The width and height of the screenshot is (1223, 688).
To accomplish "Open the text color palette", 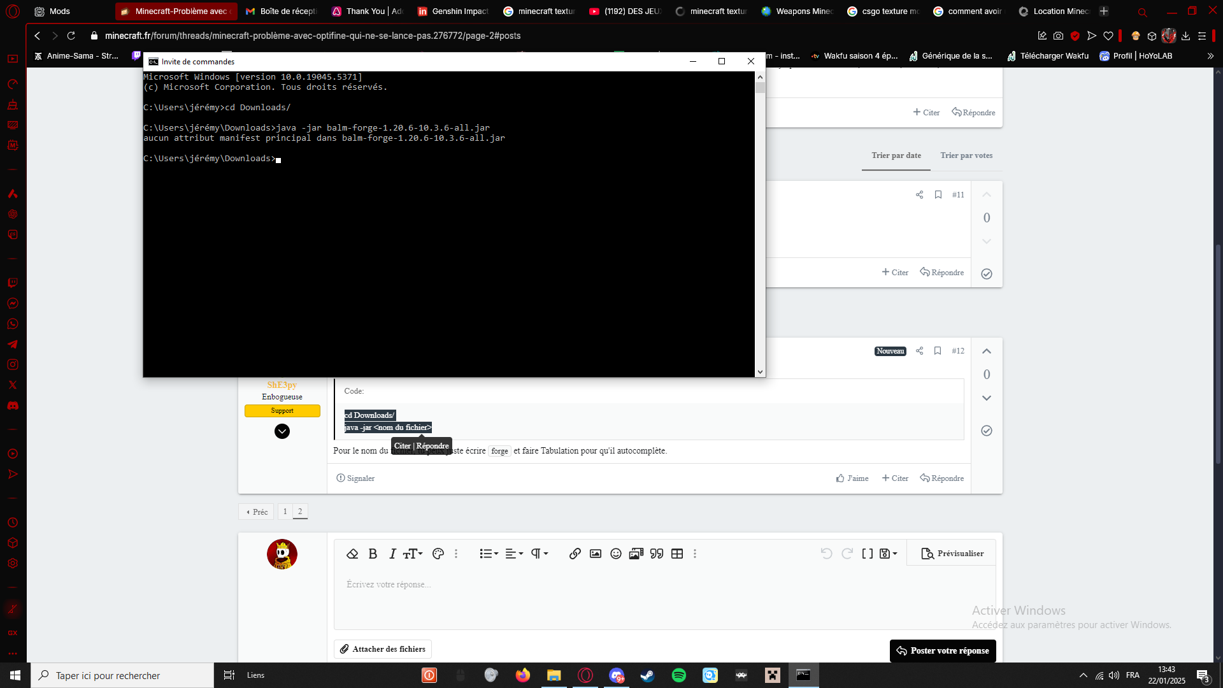I will (x=438, y=554).
